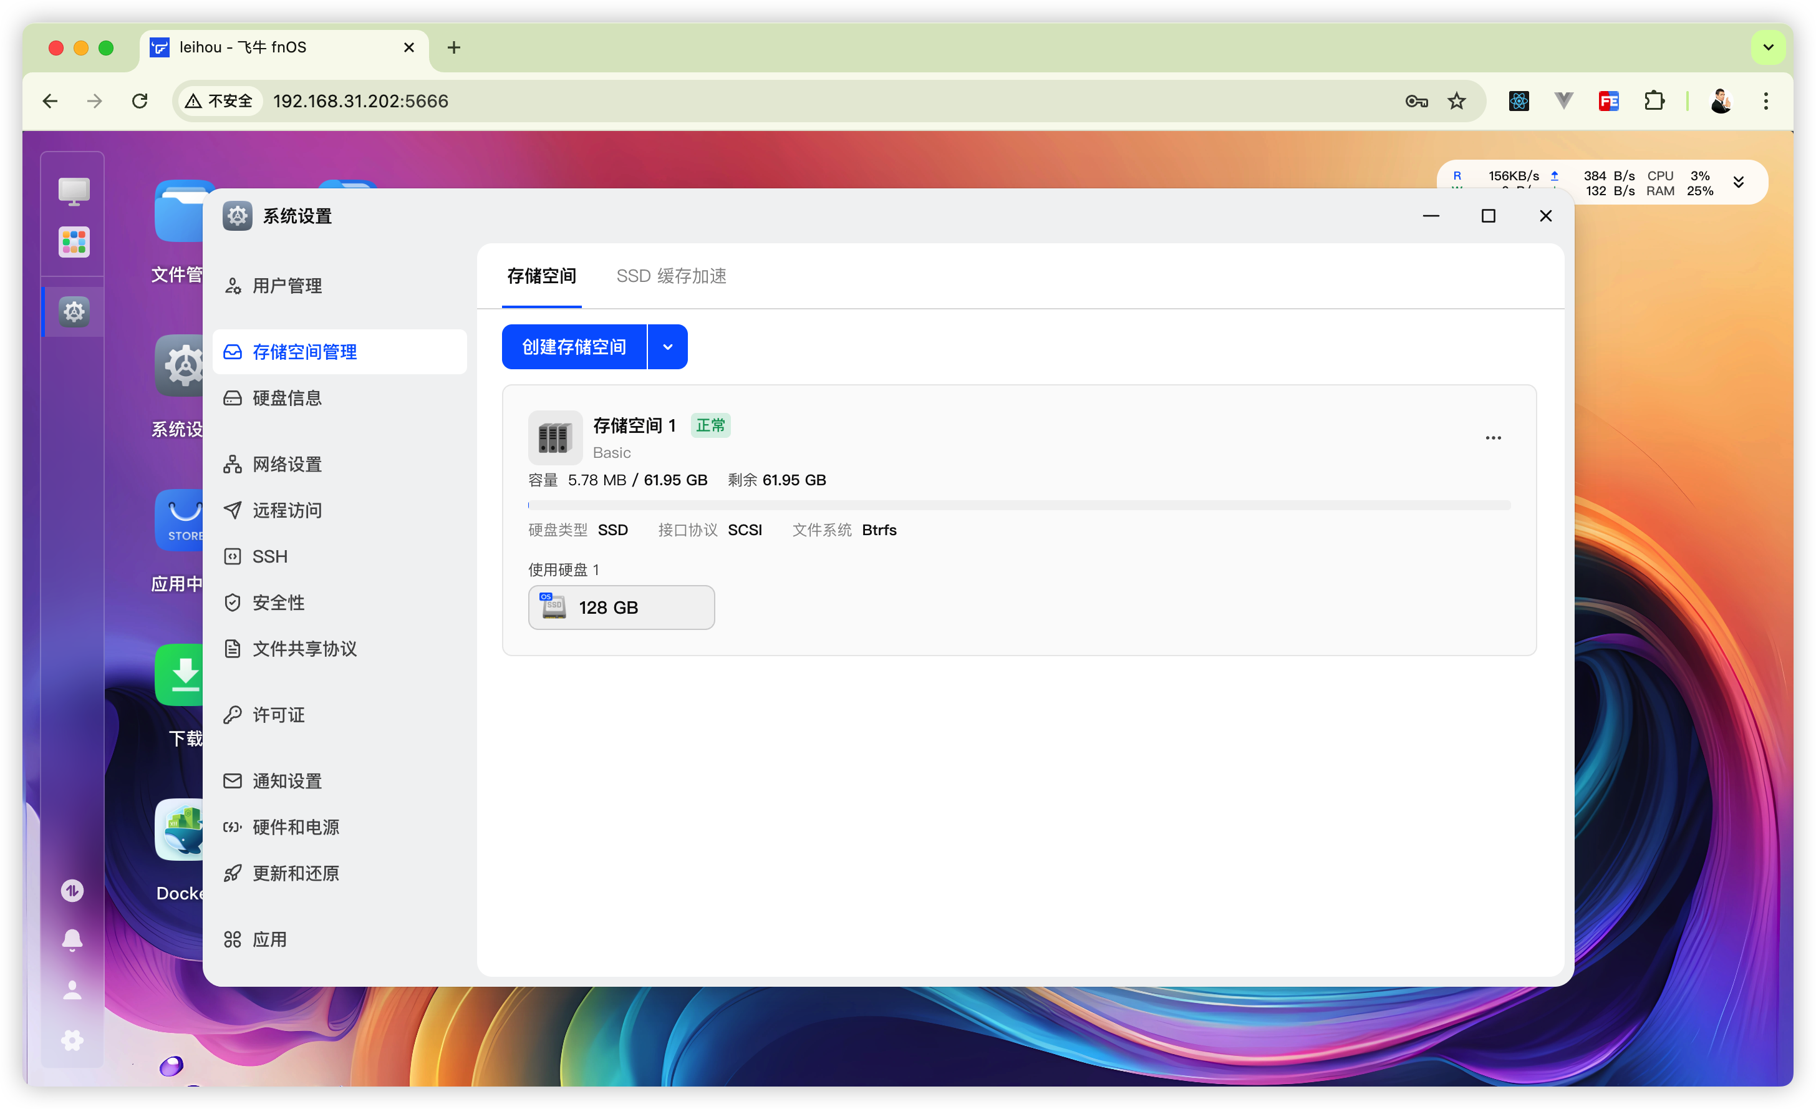Open the storage space 1 more-options menu
The width and height of the screenshot is (1816, 1109).
[x=1493, y=438]
